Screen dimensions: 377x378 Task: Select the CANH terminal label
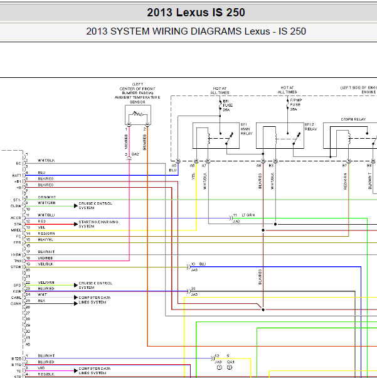coord(16,304)
